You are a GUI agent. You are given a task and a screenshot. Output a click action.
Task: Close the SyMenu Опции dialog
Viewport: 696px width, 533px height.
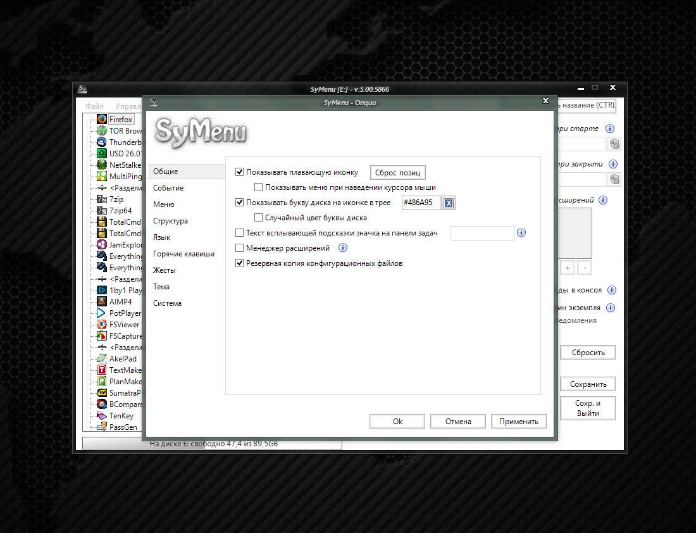(545, 101)
